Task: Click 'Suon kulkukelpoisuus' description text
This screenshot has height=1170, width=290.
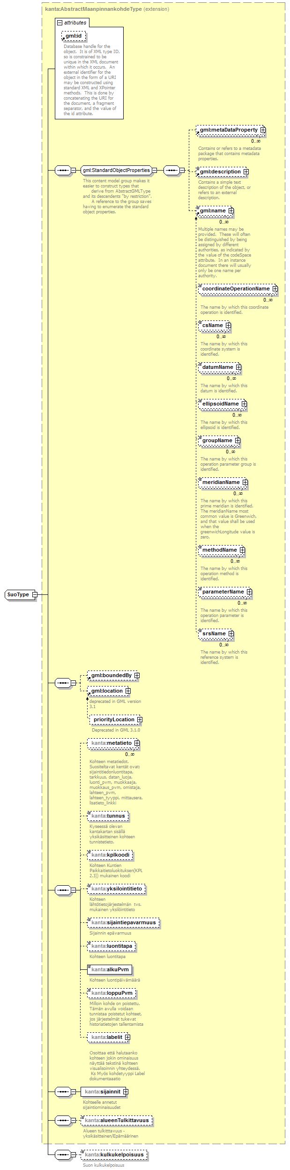Action: [104, 1165]
